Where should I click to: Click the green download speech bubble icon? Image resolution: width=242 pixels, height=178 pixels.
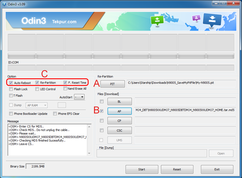(157, 21)
